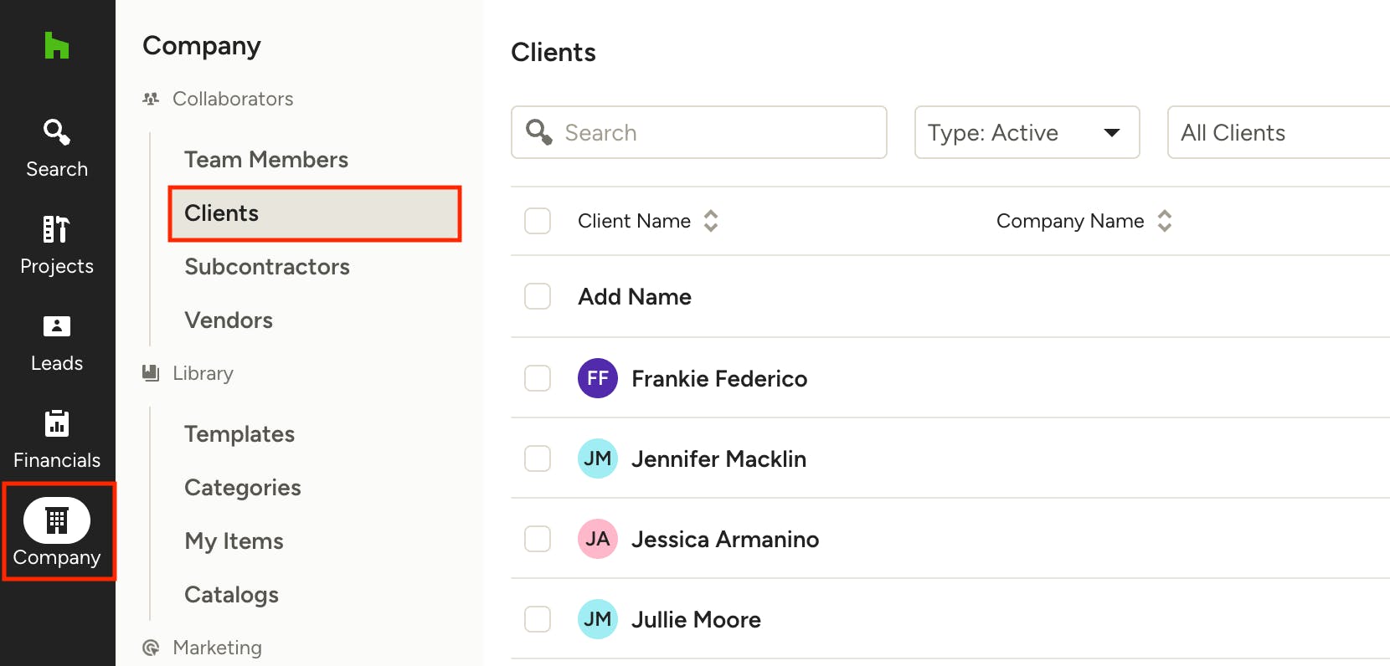Open Frankie Federico's client record
1390x666 pixels.
[x=719, y=379]
